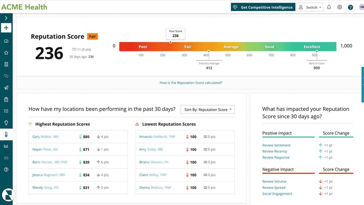
Task: Click the Poor segment of score bar
Action: [x=143, y=47]
